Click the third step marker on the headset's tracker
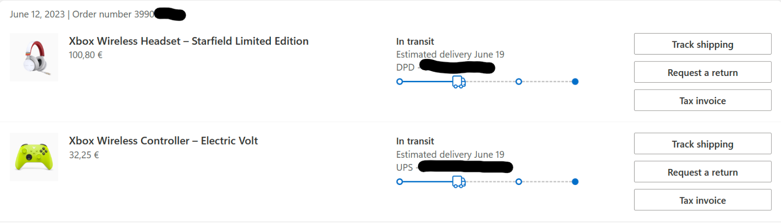The width and height of the screenshot is (781, 223). pos(518,82)
